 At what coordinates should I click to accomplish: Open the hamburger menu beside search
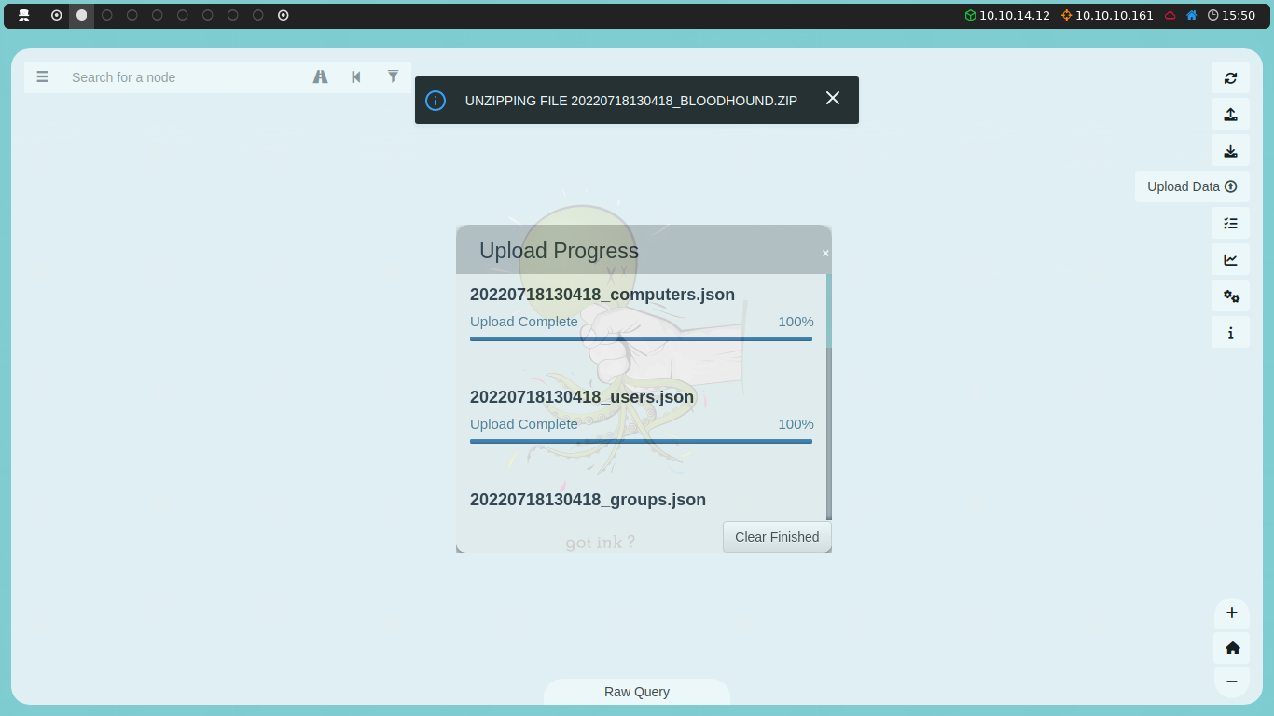pos(42,77)
